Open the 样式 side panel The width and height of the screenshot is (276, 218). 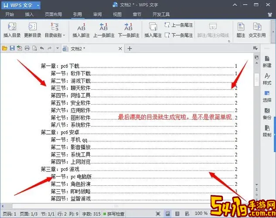pyautogui.click(x=267, y=79)
